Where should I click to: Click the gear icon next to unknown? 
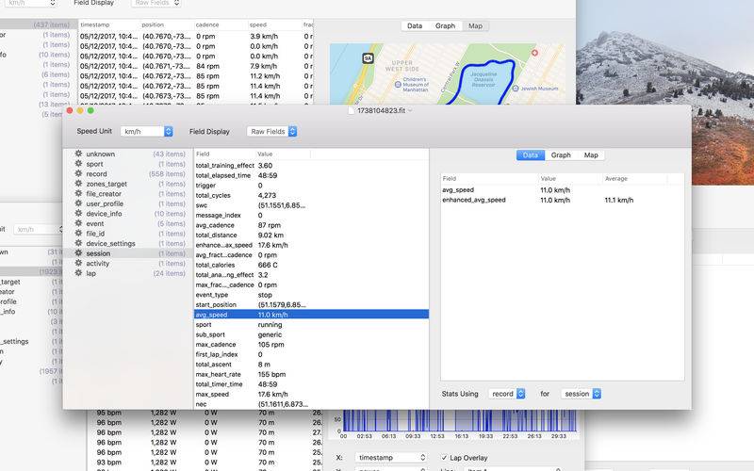pos(78,154)
